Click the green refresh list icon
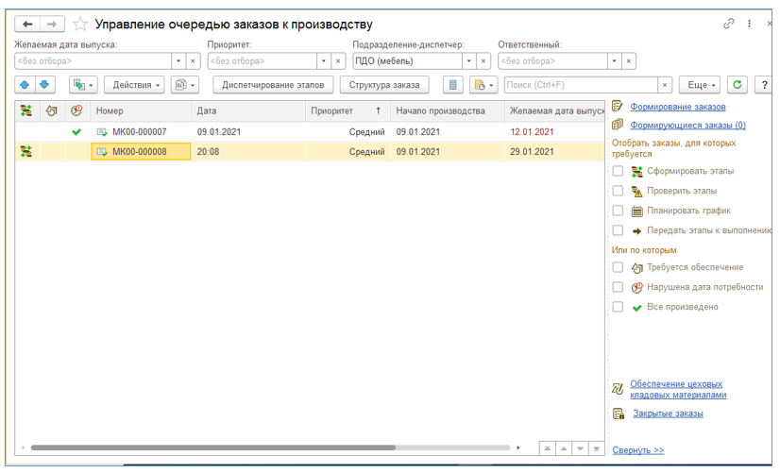Viewport: 780px width, 473px height. tap(738, 85)
